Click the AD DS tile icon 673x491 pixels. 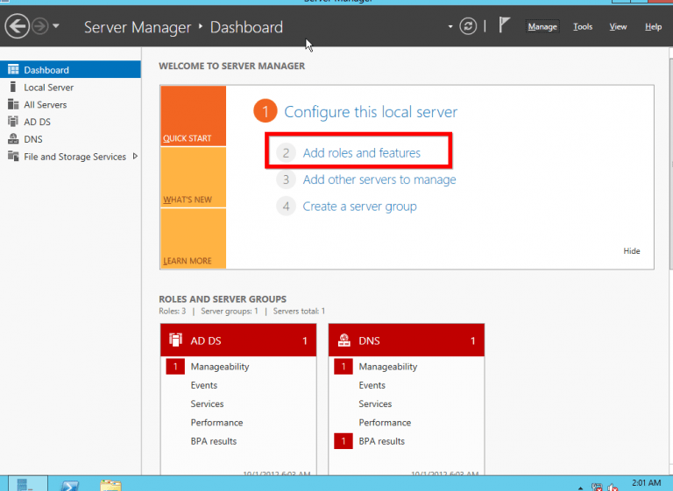[175, 340]
